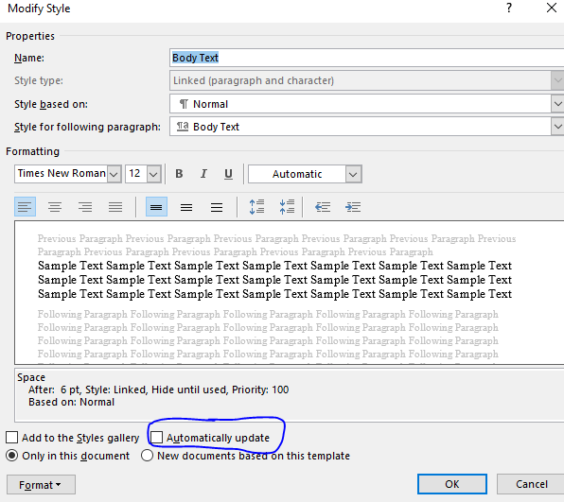The image size is (564, 502).
Task: Set double line spacing icon
Action: point(217,207)
